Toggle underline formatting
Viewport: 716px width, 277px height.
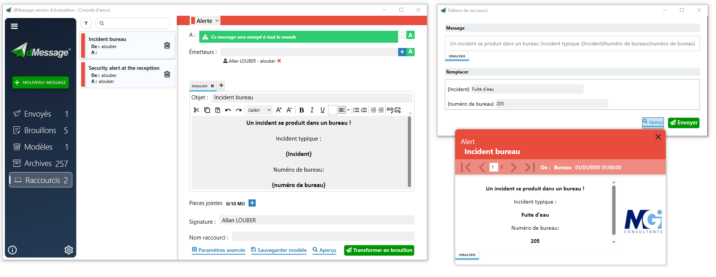click(x=322, y=110)
